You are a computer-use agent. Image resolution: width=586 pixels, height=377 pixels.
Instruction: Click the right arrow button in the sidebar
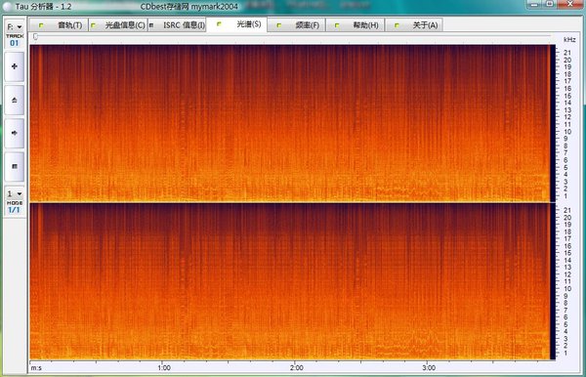[x=15, y=133]
